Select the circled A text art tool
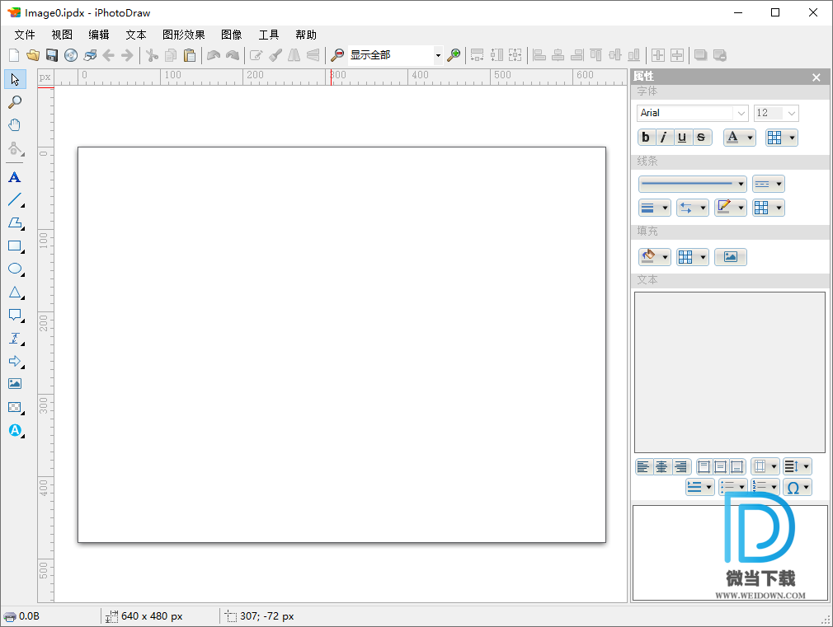Screen dimensions: 833x627 (x=15, y=430)
